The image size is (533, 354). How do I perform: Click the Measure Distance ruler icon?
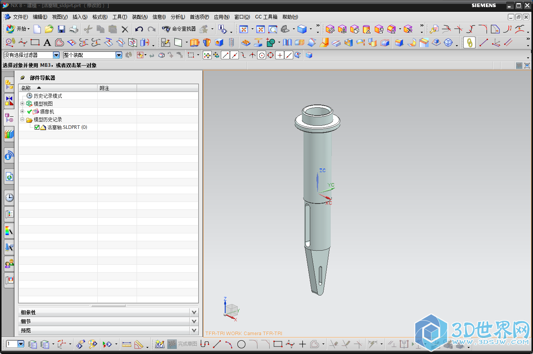coord(126,345)
